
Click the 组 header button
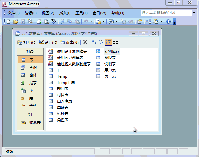30,115
